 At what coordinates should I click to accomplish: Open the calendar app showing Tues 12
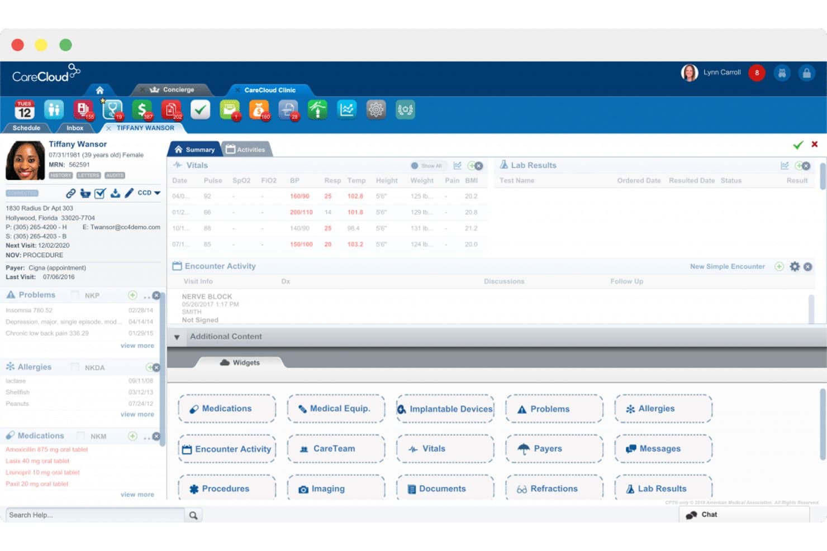click(25, 110)
